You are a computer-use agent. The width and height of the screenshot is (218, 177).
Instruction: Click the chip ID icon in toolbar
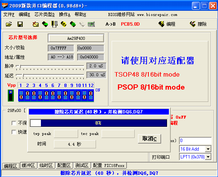point(73,24)
